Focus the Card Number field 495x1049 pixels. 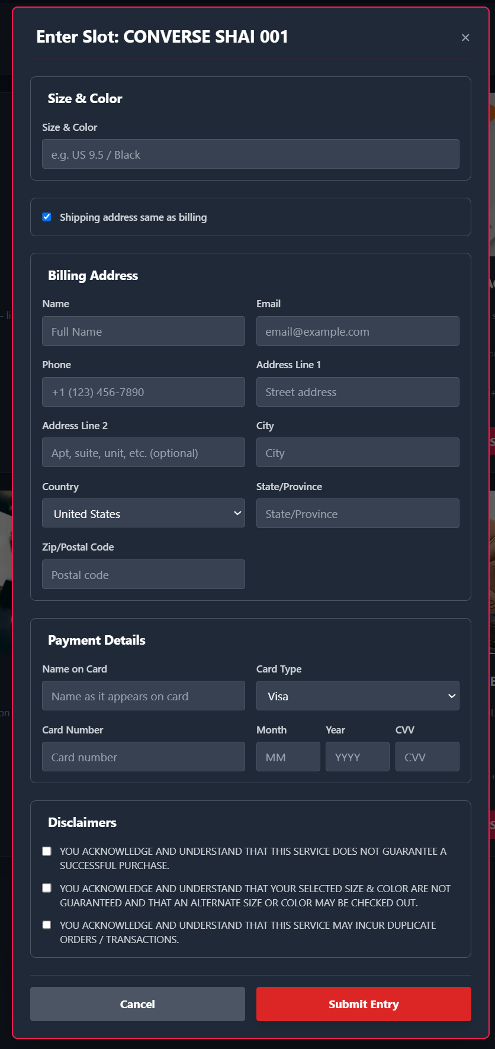coord(143,757)
